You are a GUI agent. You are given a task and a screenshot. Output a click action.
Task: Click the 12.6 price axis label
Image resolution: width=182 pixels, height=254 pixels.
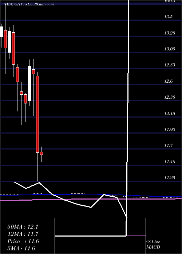pyautogui.click(x=168, y=81)
